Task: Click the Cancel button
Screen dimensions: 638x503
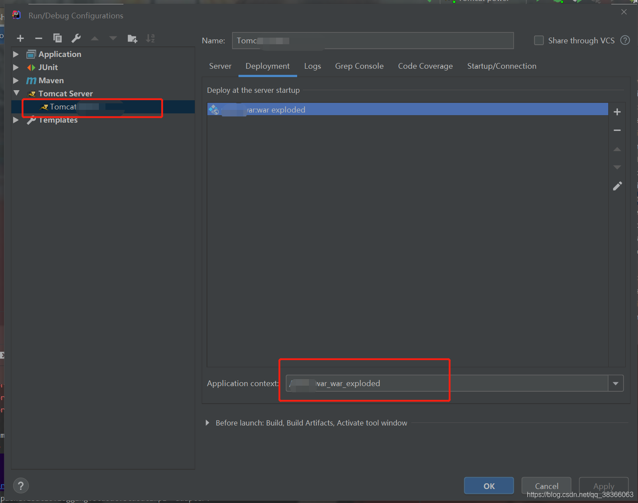Action: coord(547,485)
